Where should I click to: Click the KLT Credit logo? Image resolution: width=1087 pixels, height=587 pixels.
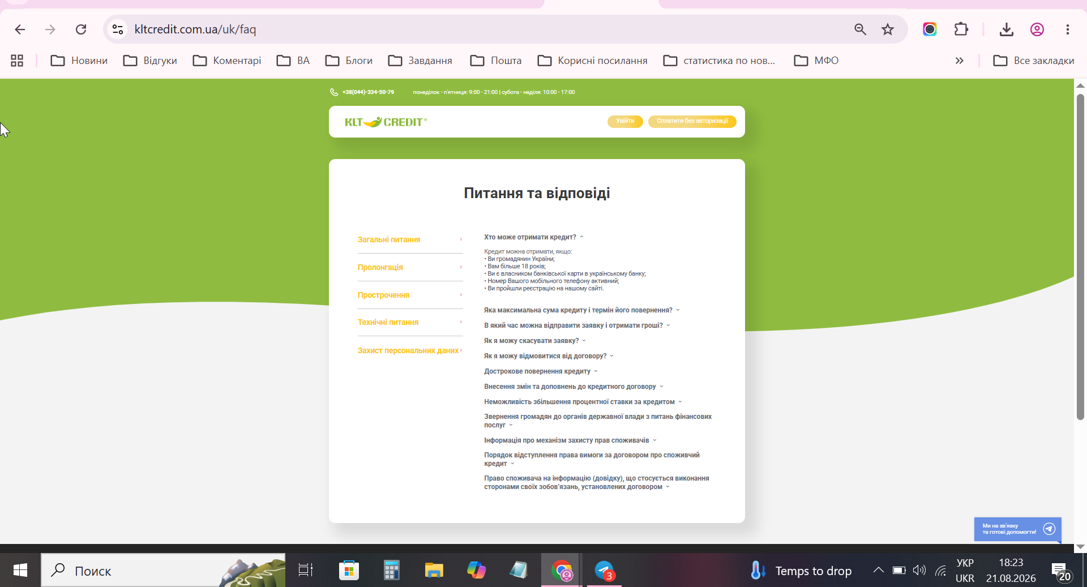point(386,122)
